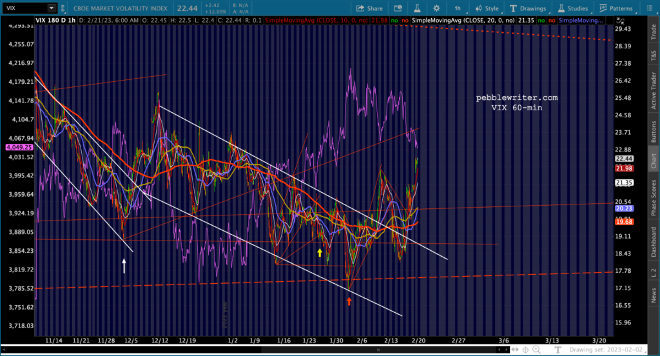Click the 2/20 date on time axis
This screenshot has width=660, height=356.
[418, 341]
